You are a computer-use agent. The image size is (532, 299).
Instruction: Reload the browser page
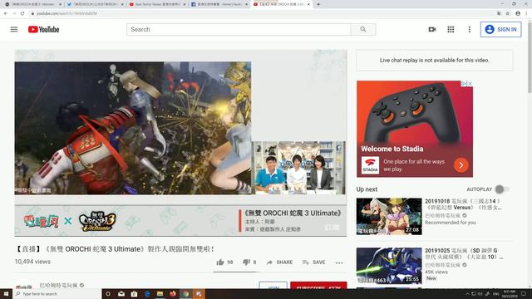22,13
